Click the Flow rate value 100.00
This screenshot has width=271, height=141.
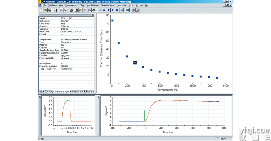64,66
